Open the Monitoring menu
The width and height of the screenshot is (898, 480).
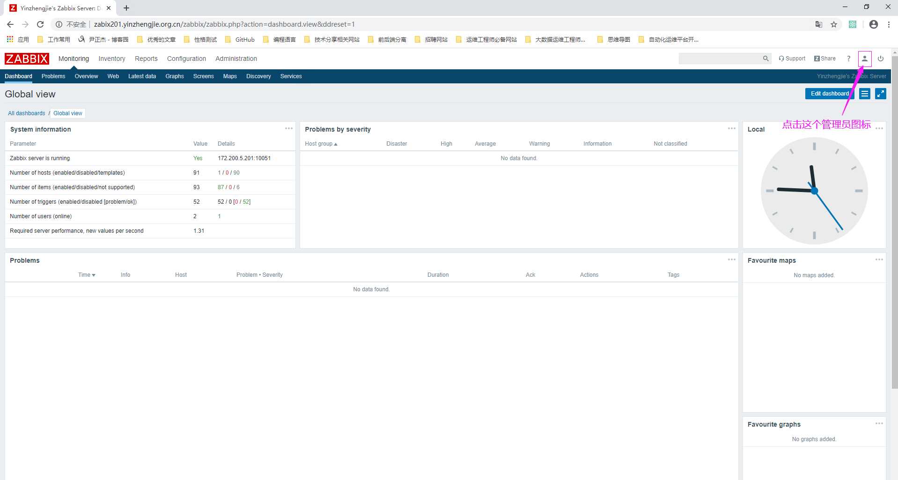pos(74,59)
